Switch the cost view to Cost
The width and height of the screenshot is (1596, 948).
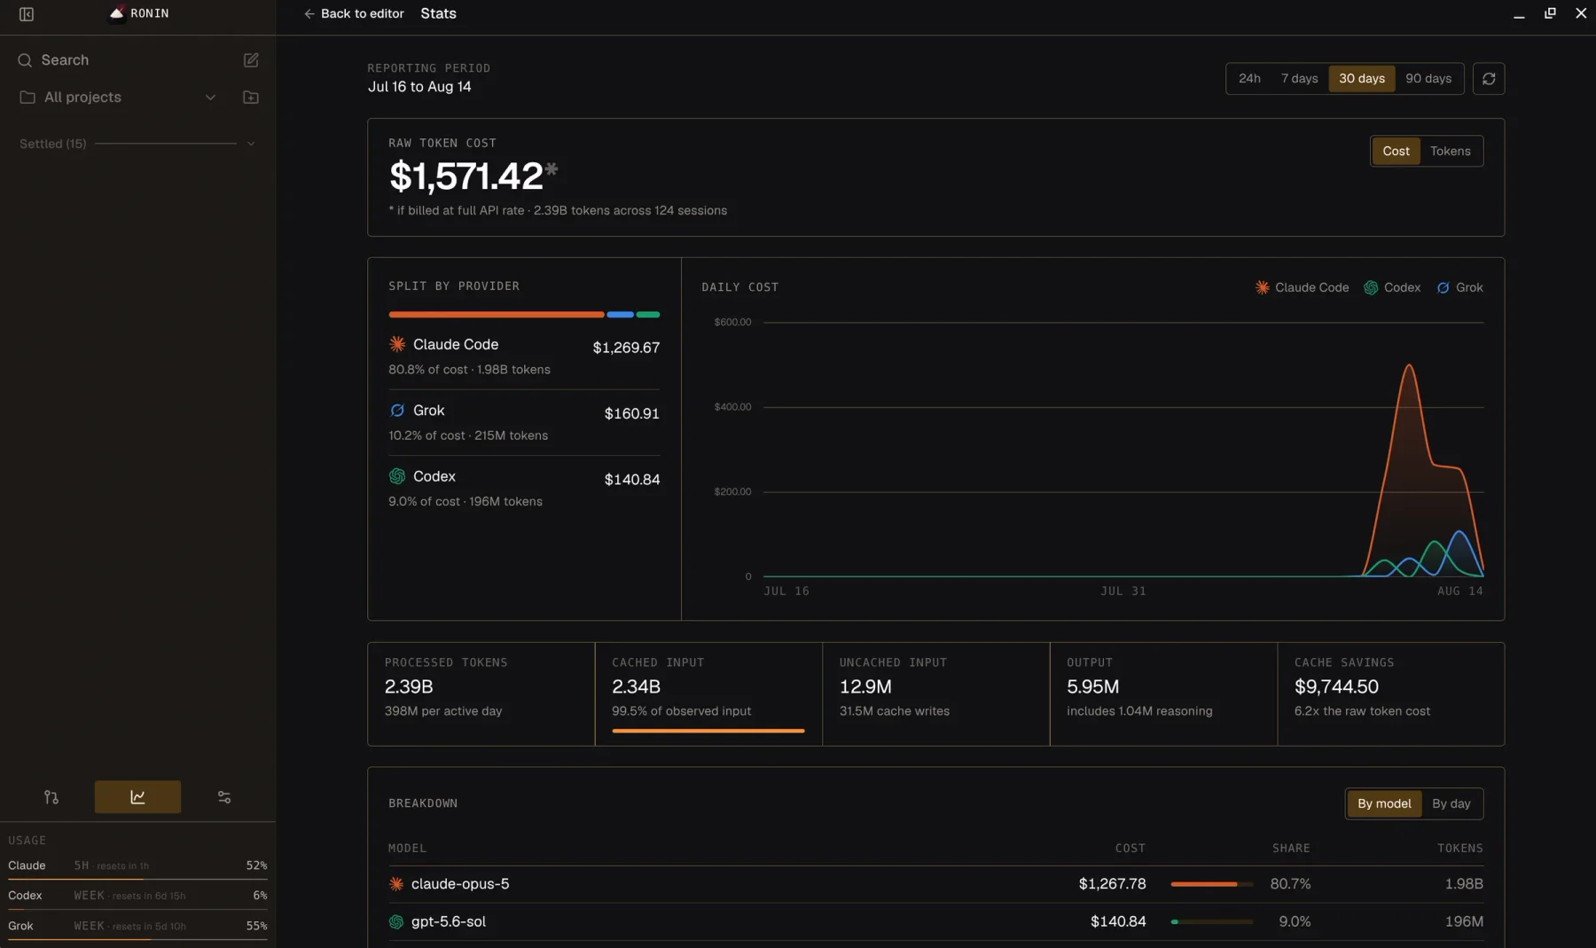tap(1396, 152)
